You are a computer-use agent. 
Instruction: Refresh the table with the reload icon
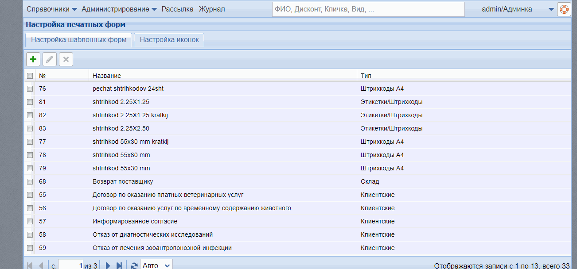tap(134, 265)
